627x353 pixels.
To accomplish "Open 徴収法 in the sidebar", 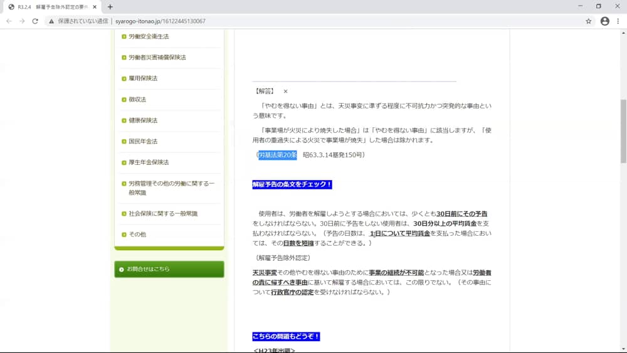I will tap(137, 99).
